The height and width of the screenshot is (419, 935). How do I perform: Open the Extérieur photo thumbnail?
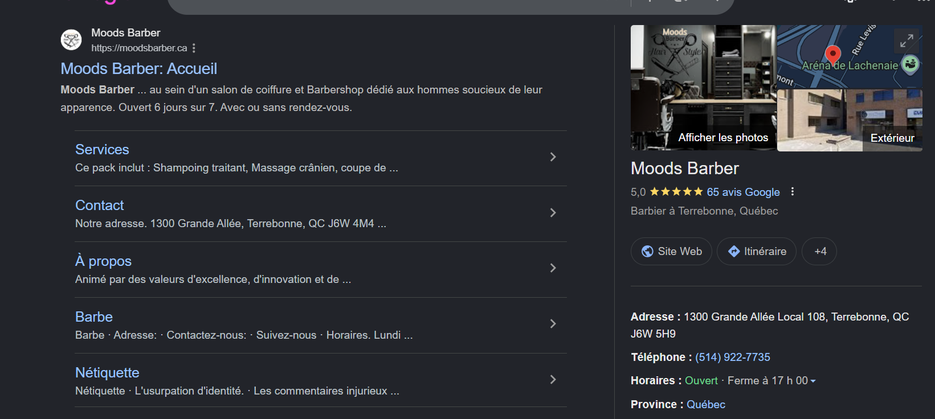[850, 120]
